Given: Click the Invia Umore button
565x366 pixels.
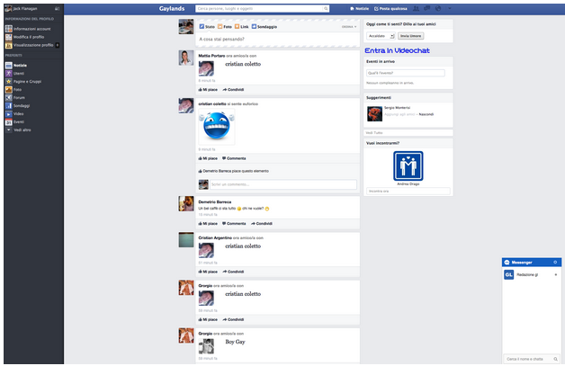Looking at the screenshot, I should pyautogui.click(x=410, y=36).
